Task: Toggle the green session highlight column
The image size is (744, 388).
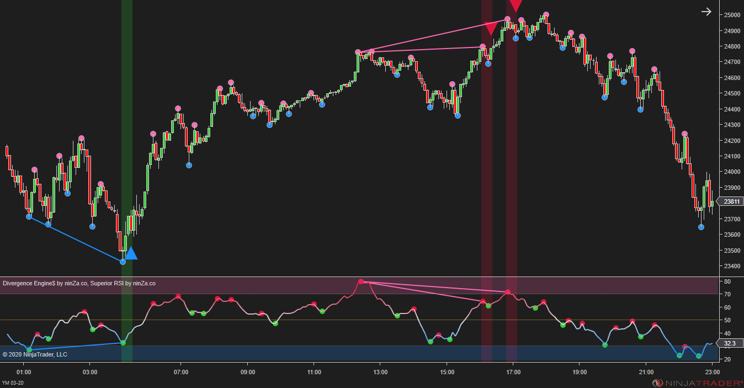Action: pos(127,138)
